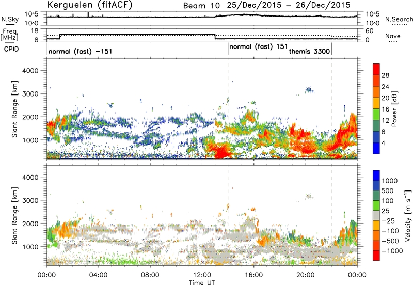
Task: Click the "Time UT" axis title
Action: (x=202, y=283)
